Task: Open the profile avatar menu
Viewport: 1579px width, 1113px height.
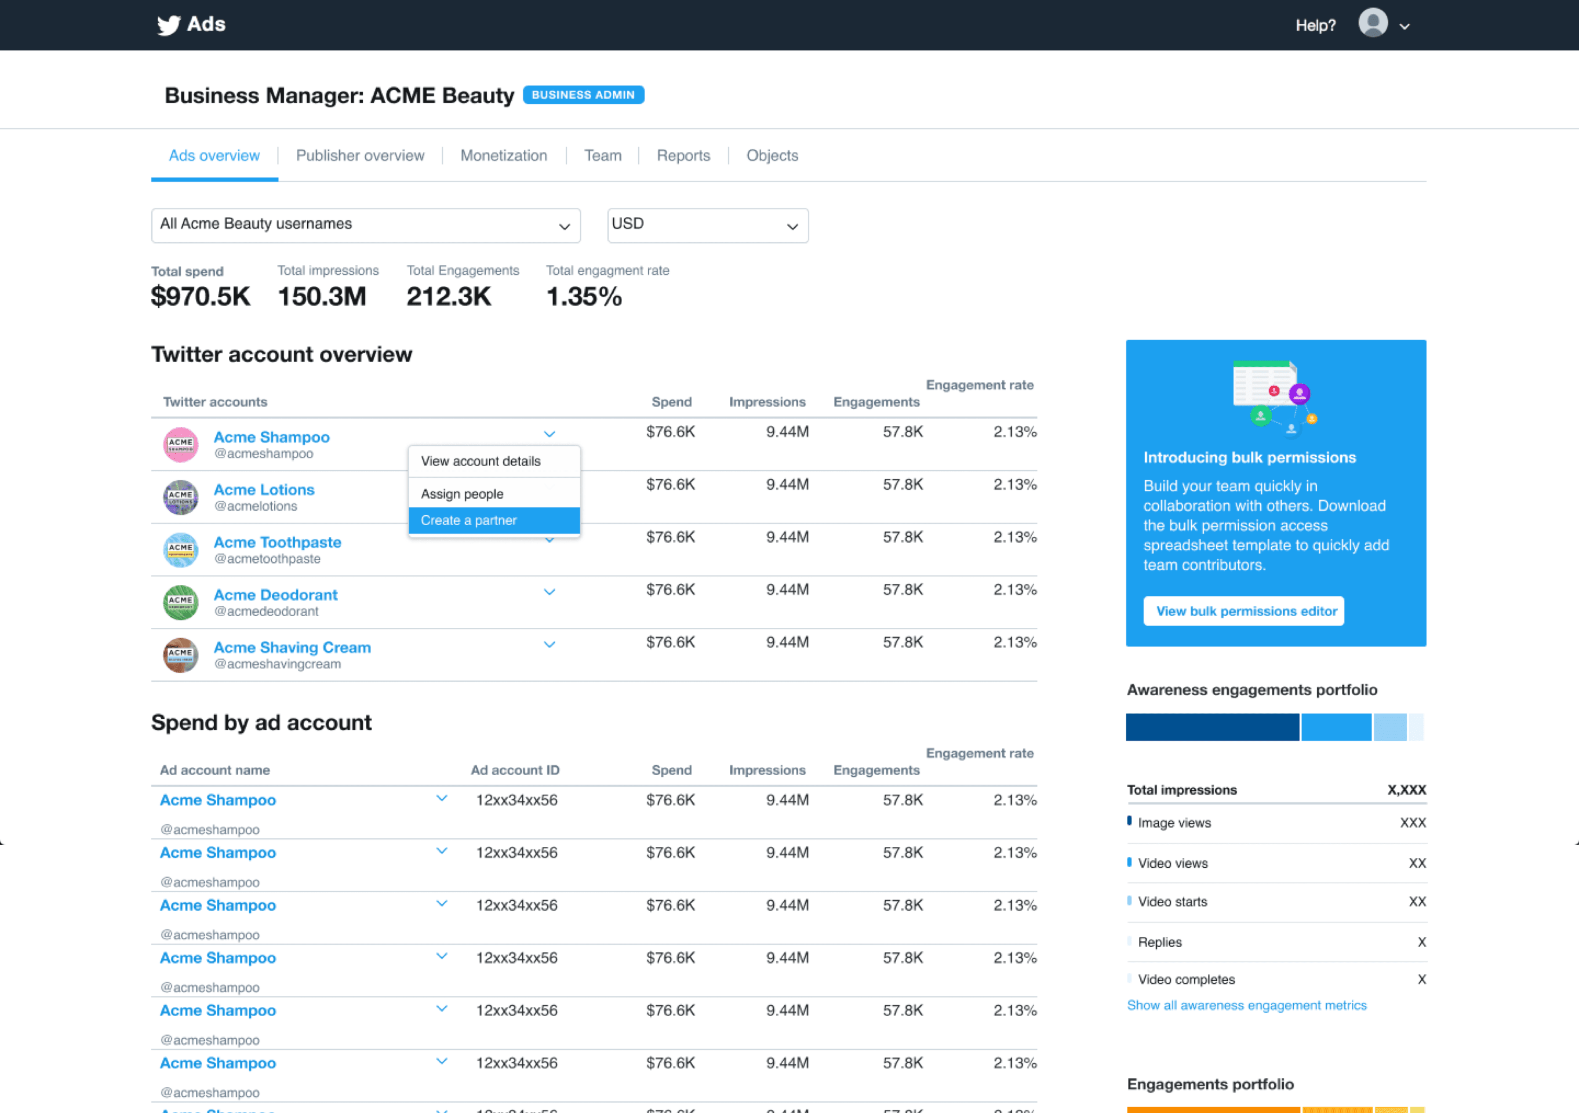Action: (x=1373, y=24)
